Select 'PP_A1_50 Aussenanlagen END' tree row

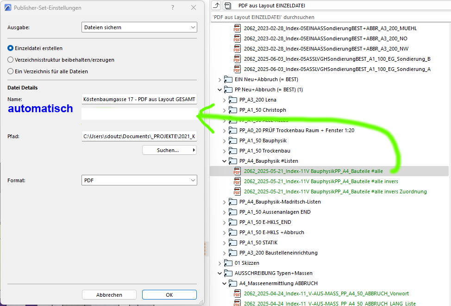[x=275, y=212]
